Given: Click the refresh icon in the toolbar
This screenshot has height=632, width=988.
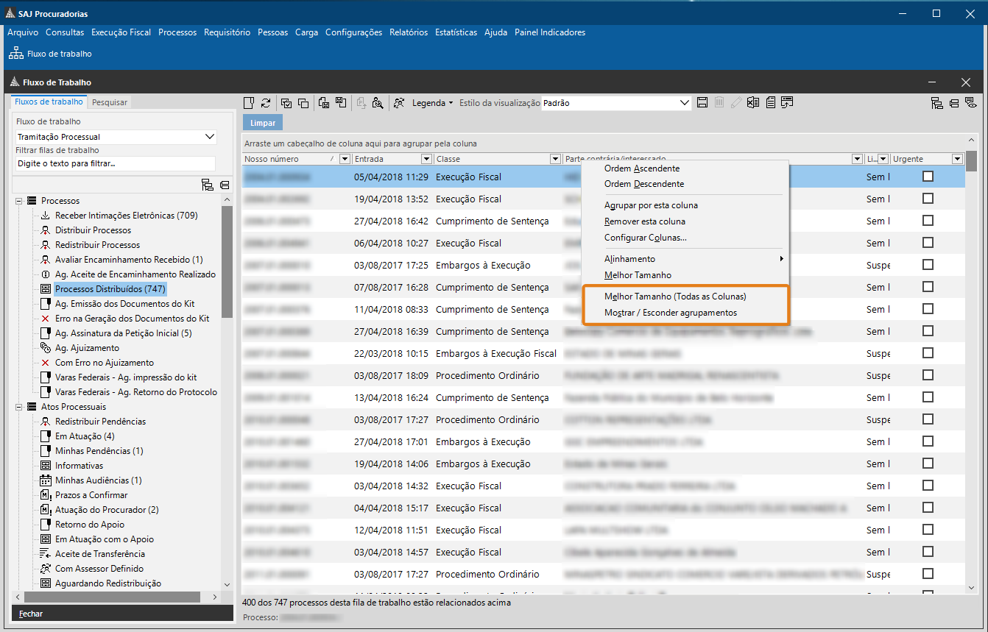Looking at the screenshot, I should (x=266, y=103).
